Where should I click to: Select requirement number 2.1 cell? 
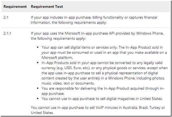6,17
